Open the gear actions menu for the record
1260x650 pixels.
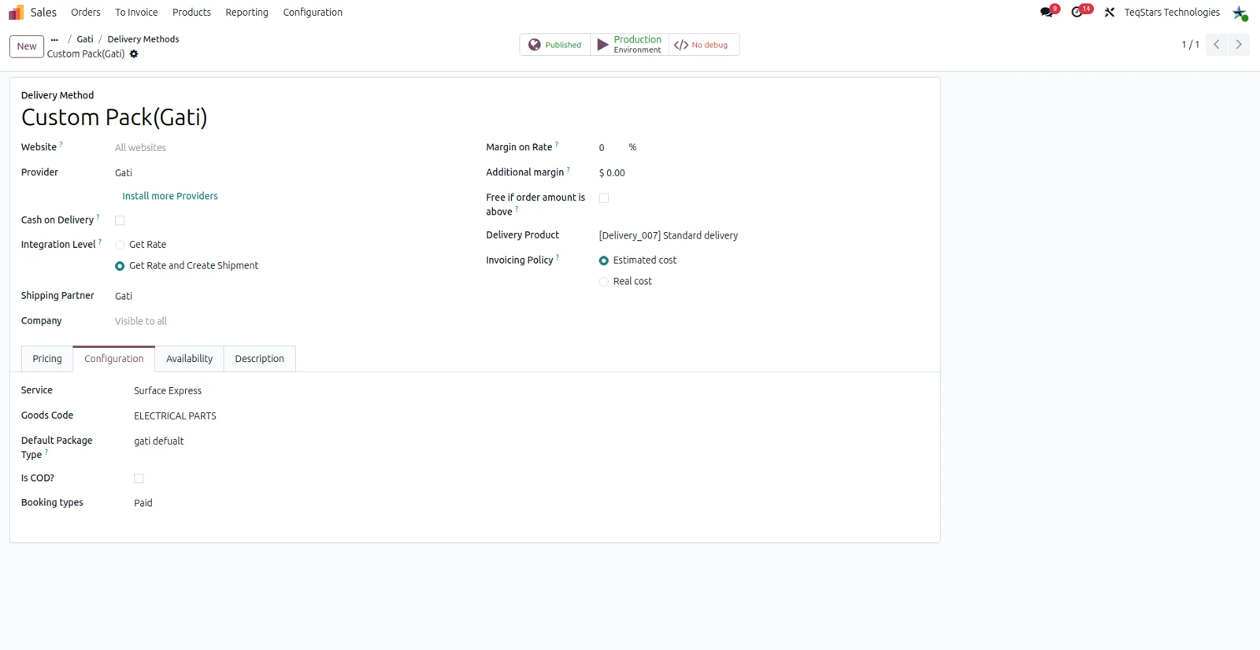pos(134,54)
